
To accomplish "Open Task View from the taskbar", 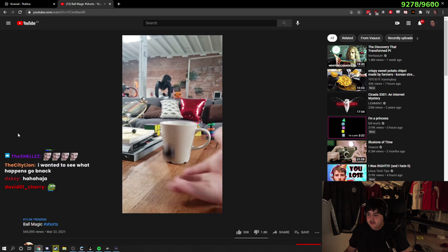I will [29, 248].
